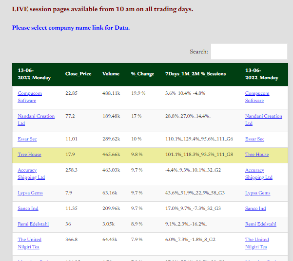Select sessions text -4.4%_9.3%_10.1%_32_G2
293x261 pixels.
tap(193, 170)
